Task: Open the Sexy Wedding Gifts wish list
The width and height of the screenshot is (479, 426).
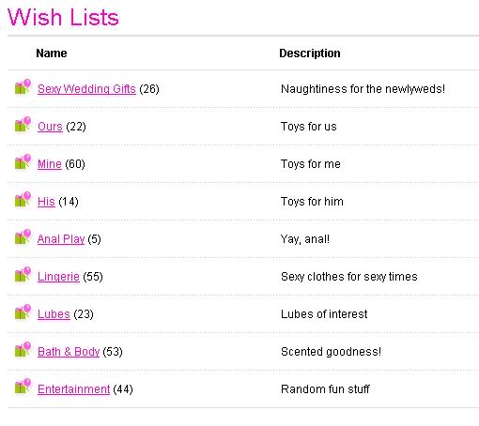Action: [86, 89]
